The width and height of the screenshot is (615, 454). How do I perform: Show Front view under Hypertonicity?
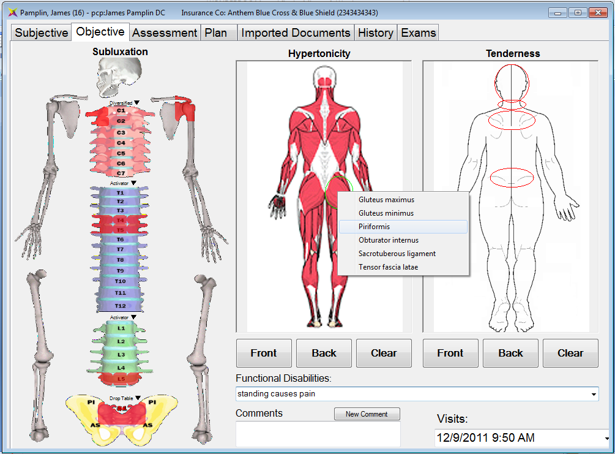264,353
